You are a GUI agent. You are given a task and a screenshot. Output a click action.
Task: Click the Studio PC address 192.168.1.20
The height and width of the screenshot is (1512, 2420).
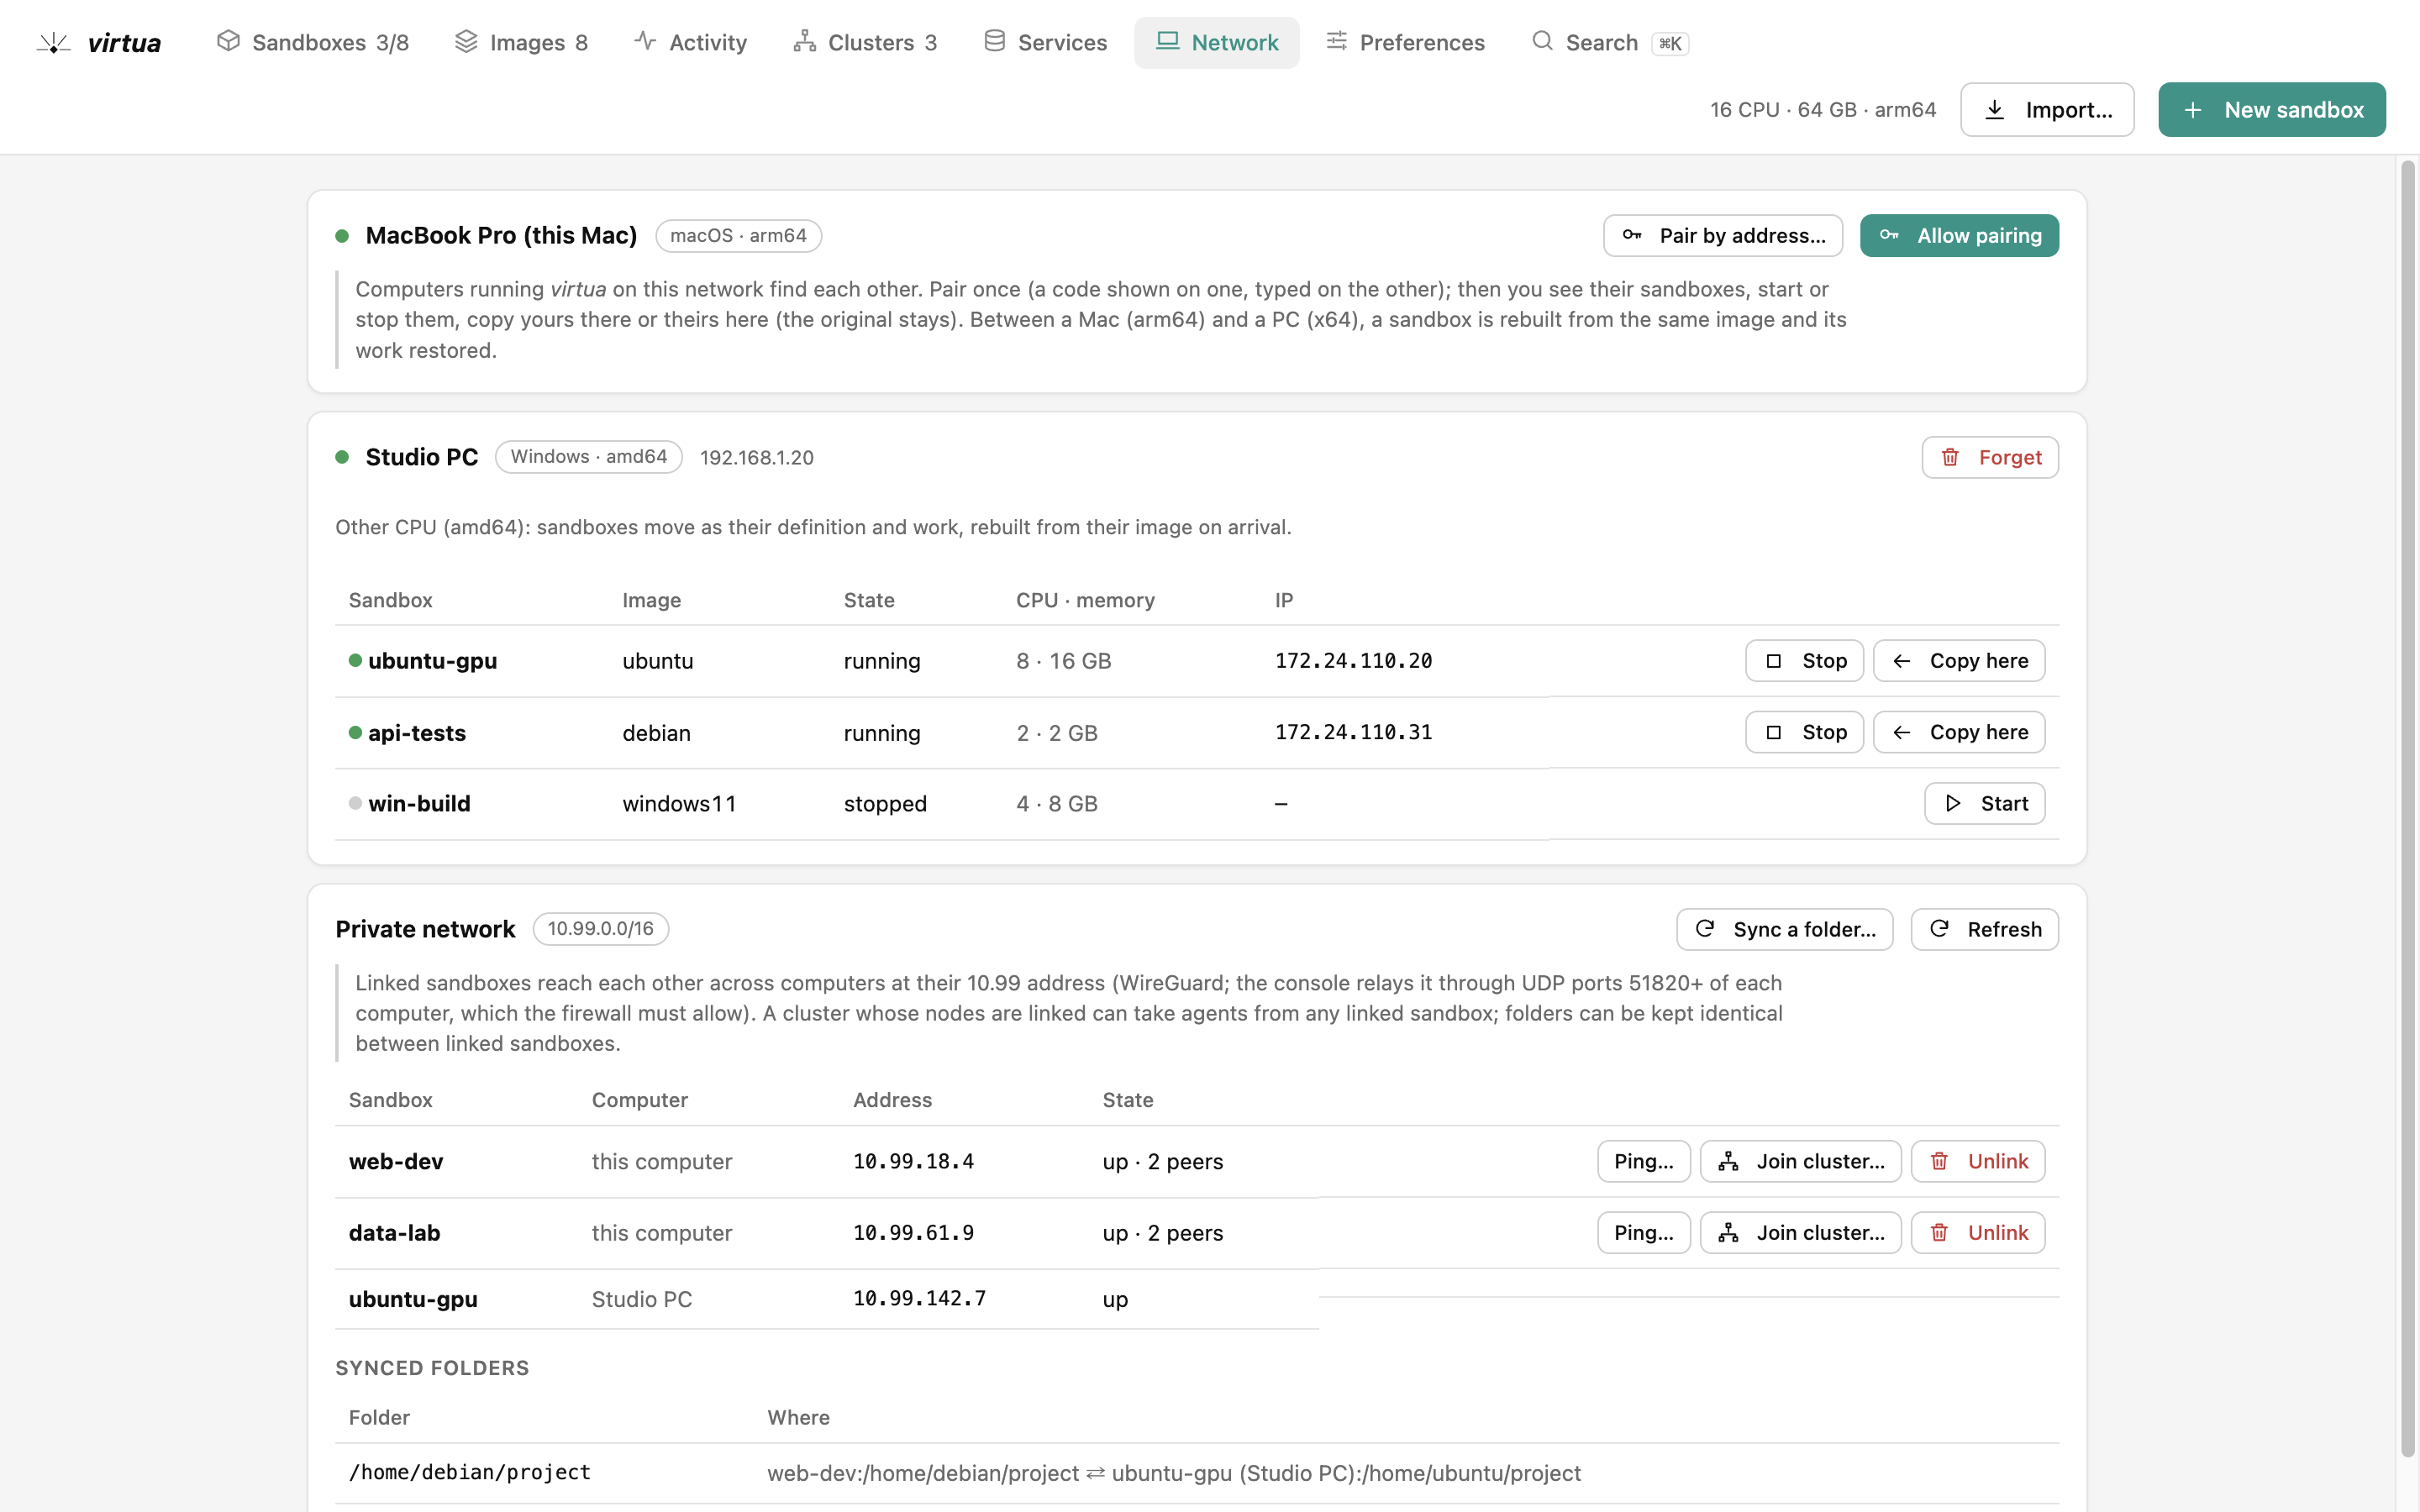click(x=757, y=458)
